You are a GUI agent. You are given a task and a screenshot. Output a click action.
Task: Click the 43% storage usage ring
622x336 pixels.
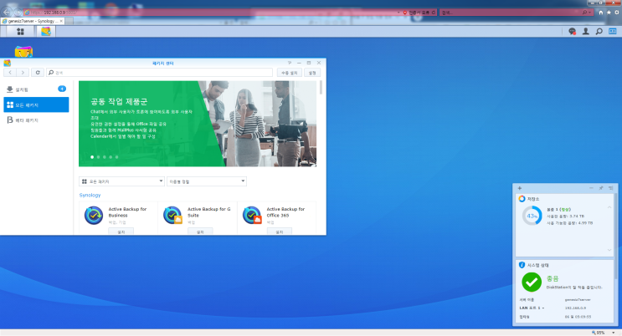(x=532, y=216)
